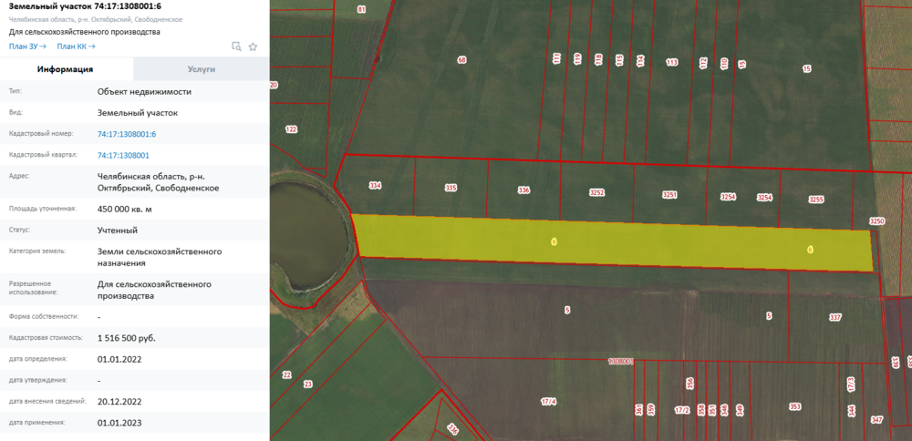Select parcel 68 on the map
Screen dimensions: 912x441
[461, 60]
